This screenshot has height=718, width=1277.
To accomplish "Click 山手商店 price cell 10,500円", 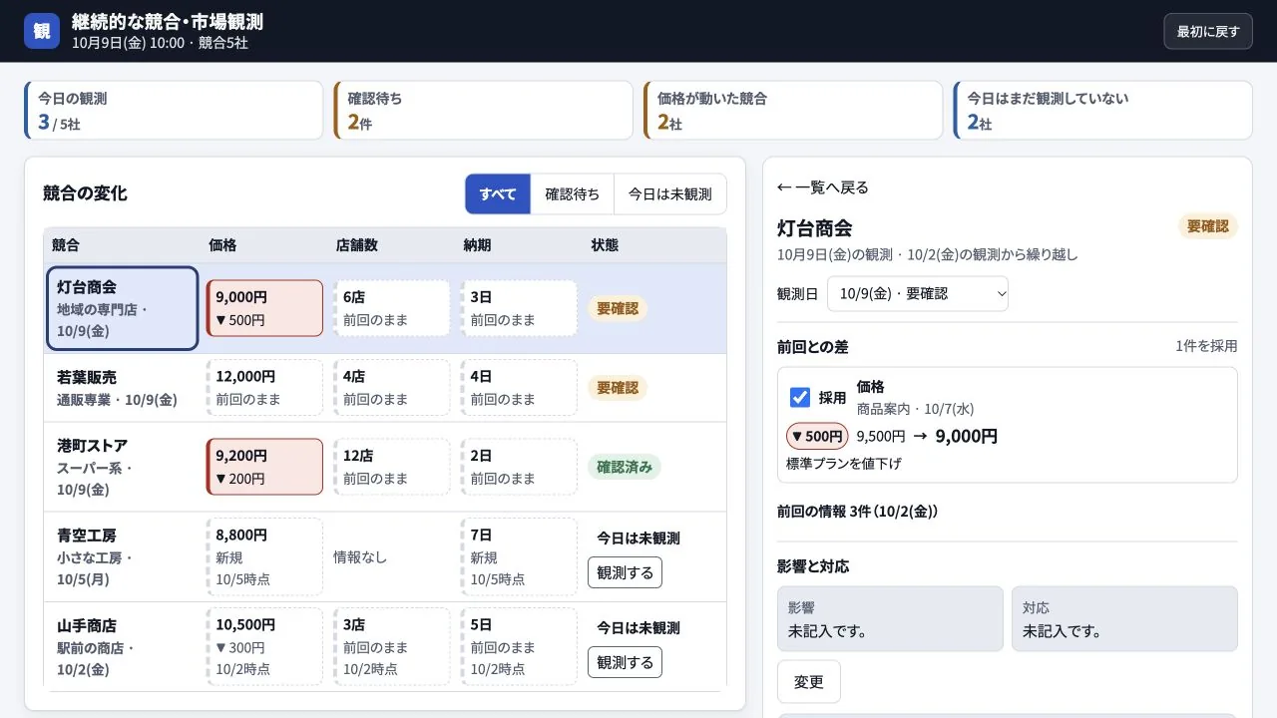I will coord(264,646).
